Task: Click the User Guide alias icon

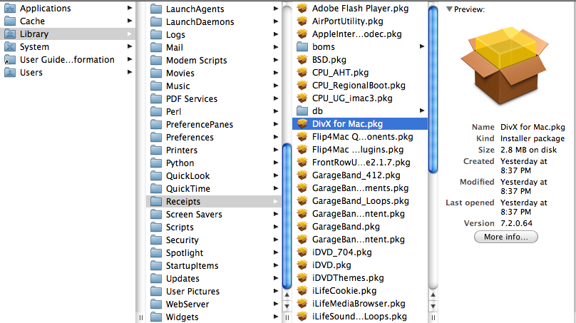Action: (10, 59)
